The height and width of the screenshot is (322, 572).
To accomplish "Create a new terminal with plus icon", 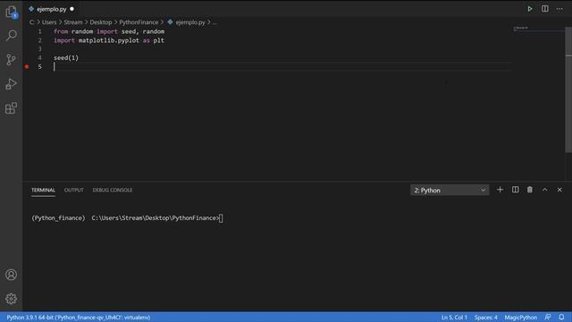I will (500, 190).
